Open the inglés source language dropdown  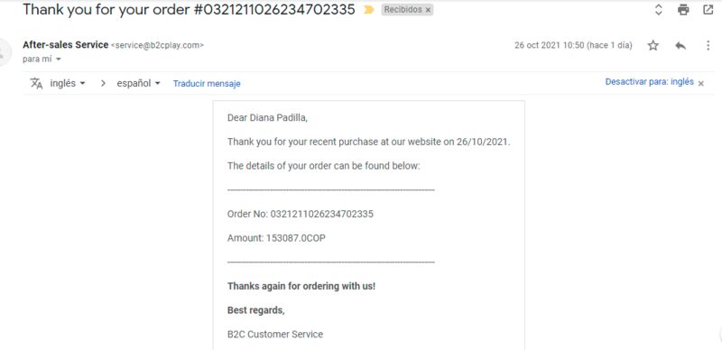(67, 83)
